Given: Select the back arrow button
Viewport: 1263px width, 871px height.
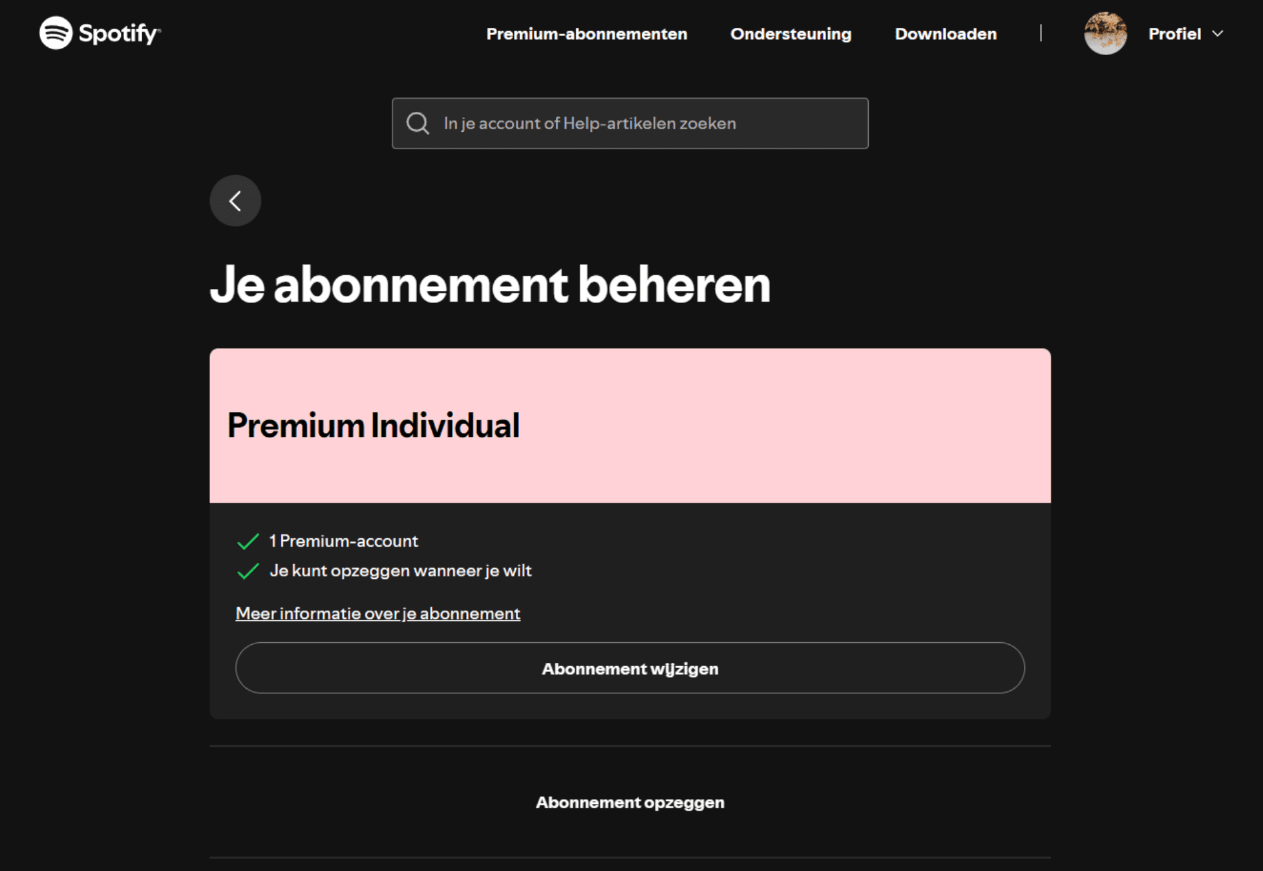Looking at the screenshot, I should (235, 200).
